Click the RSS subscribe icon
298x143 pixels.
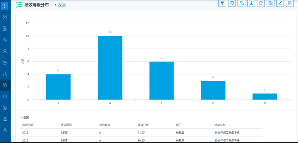tap(242, 3)
